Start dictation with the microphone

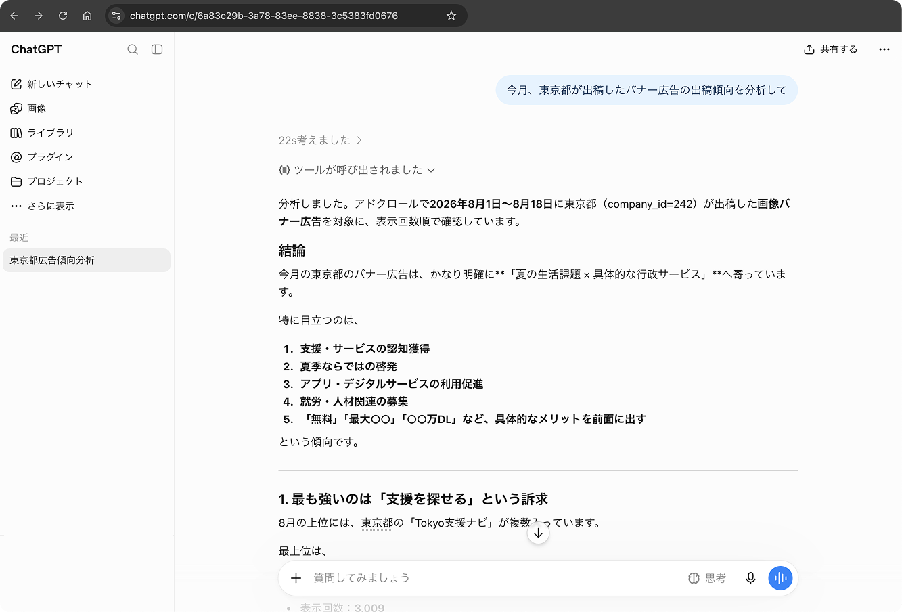pos(750,578)
